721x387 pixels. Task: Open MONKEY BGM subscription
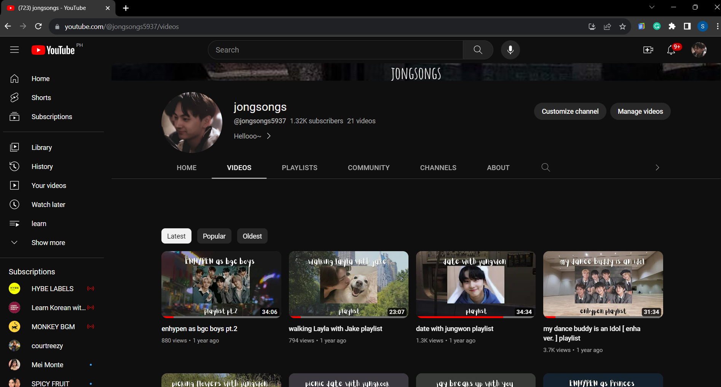coord(53,327)
